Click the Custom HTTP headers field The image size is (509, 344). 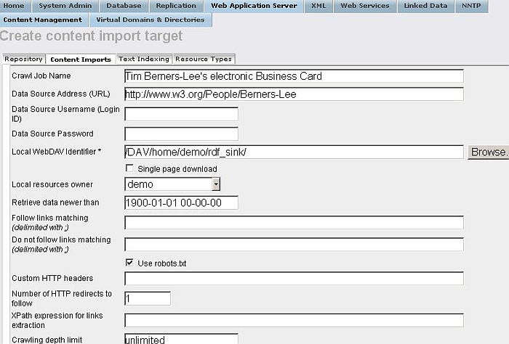point(294,279)
